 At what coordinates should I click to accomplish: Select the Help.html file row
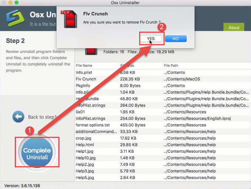(x=85, y=145)
